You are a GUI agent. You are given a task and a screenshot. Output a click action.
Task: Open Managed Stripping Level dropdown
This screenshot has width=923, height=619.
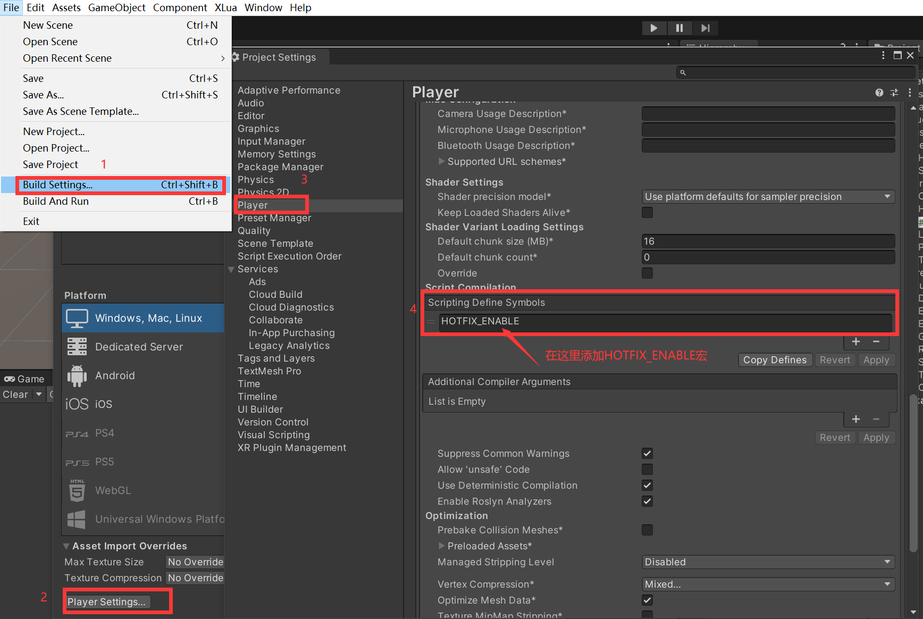point(768,562)
